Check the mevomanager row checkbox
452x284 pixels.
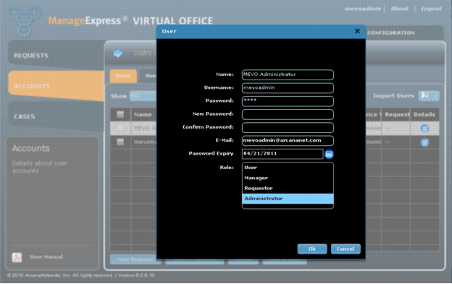120,142
